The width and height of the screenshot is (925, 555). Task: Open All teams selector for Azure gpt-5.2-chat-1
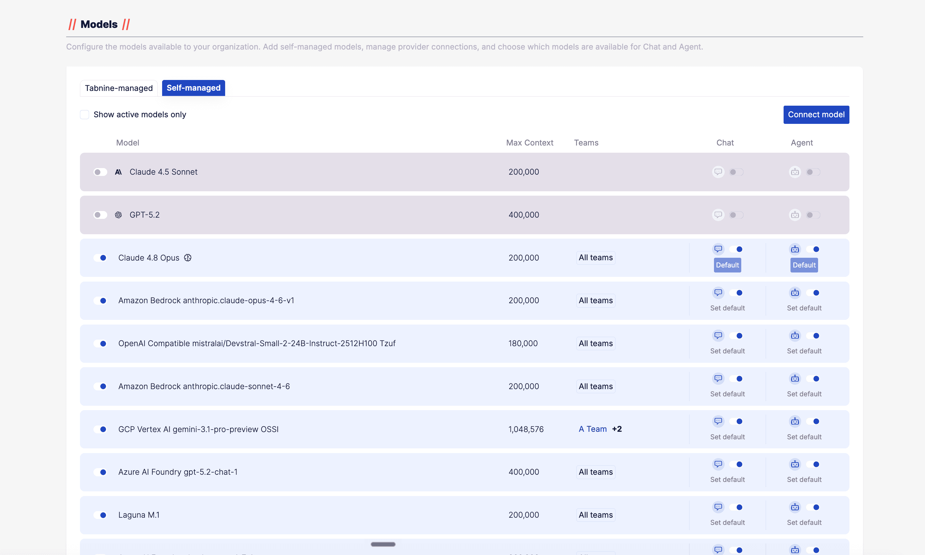point(595,472)
